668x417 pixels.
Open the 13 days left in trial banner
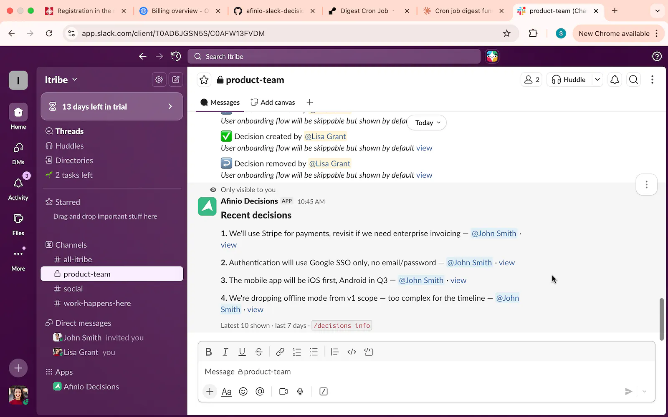[112, 107]
